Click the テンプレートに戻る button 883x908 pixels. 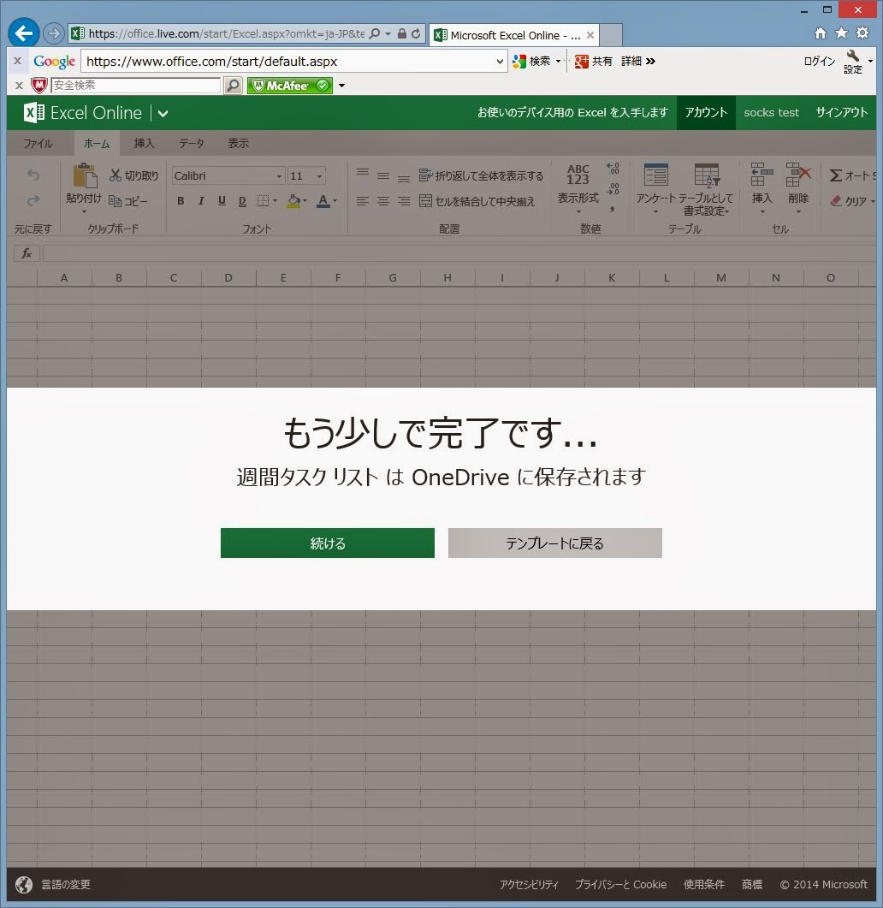click(555, 543)
